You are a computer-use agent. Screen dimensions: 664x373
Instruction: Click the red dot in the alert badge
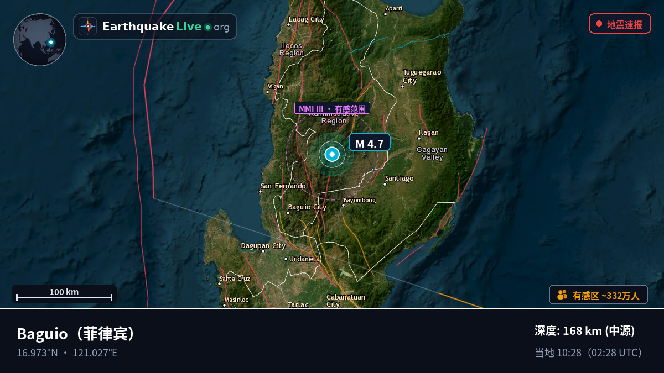click(599, 24)
